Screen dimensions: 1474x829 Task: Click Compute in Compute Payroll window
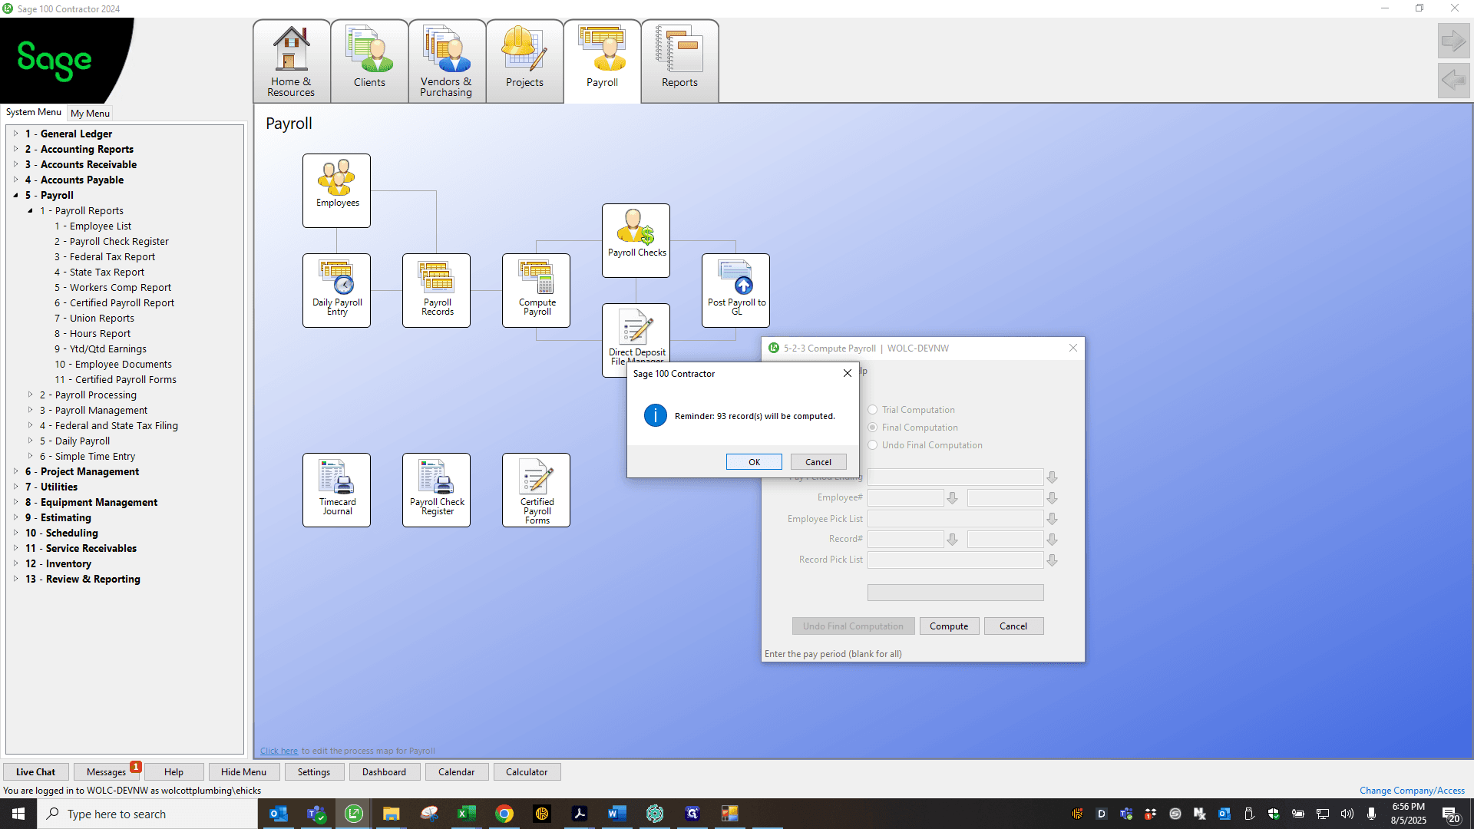coord(949,626)
